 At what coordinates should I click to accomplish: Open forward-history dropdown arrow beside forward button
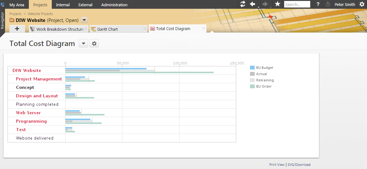click(x=271, y=7)
